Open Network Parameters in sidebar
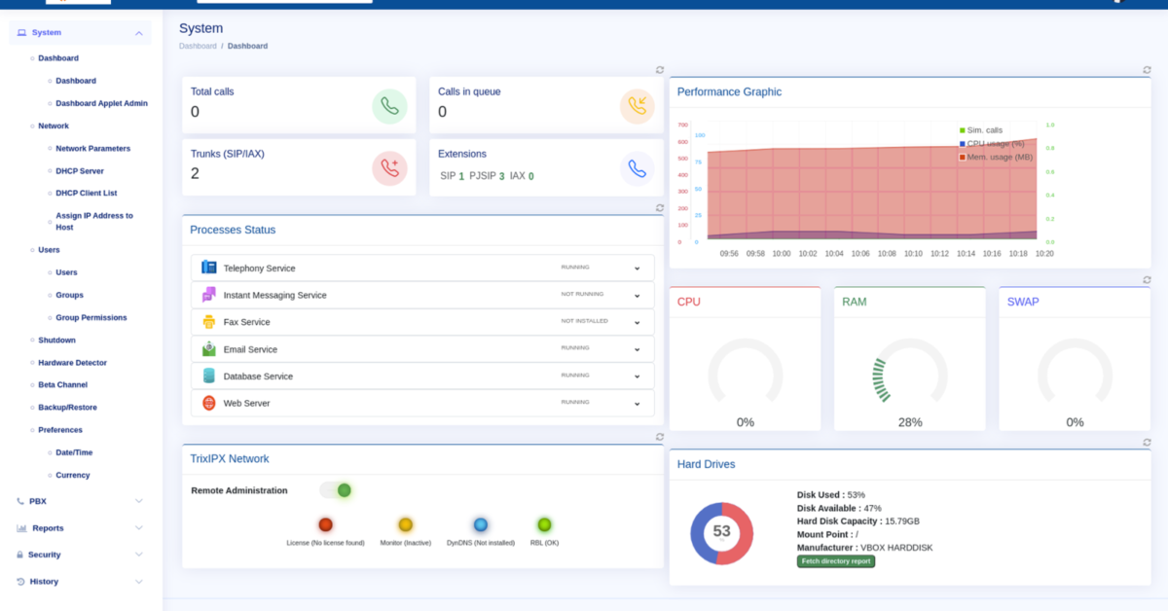Image resolution: width=1168 pixels, height=611 pixels. (x=92, y=149)
